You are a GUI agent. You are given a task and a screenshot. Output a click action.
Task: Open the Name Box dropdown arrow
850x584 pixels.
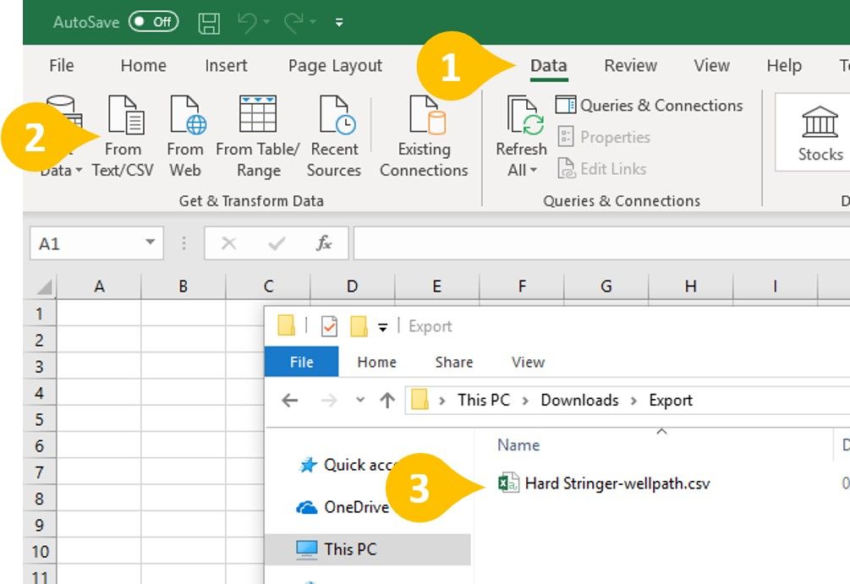[x=151, y=243]
